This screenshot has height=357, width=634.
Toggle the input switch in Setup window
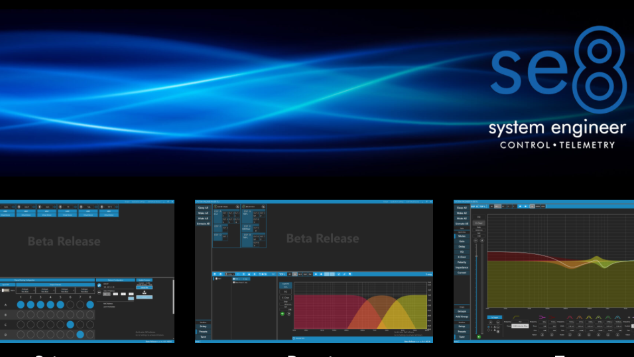[5, 290]
